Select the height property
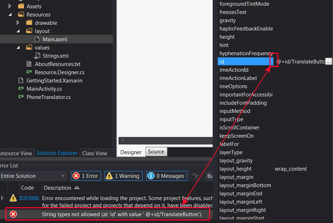 click(227, 37)
